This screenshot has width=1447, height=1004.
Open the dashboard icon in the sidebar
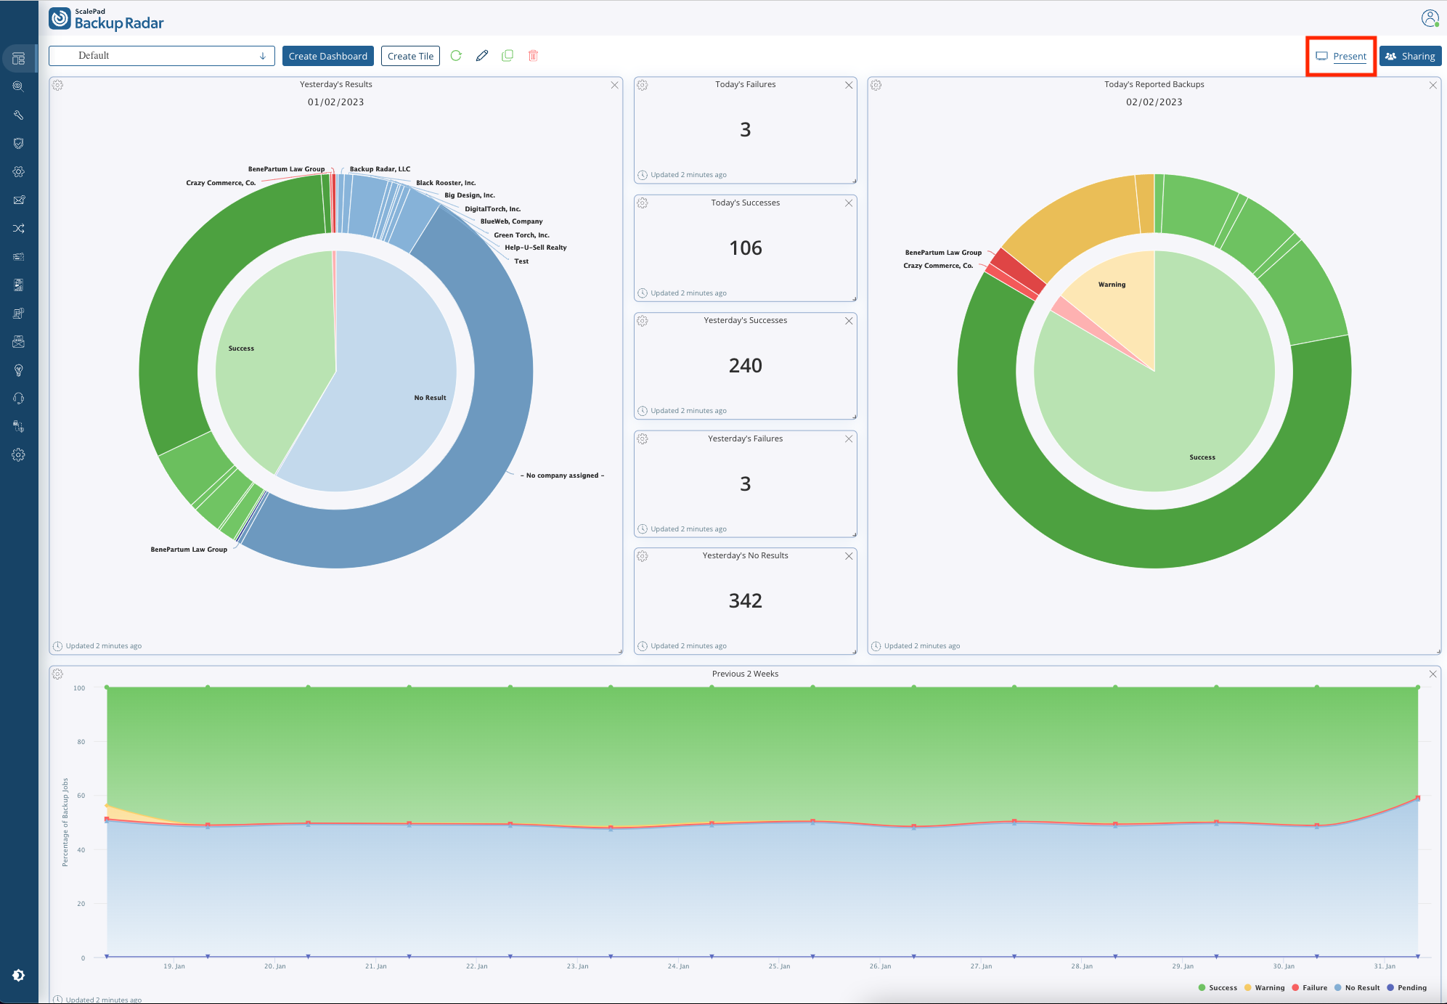point(19,59)
